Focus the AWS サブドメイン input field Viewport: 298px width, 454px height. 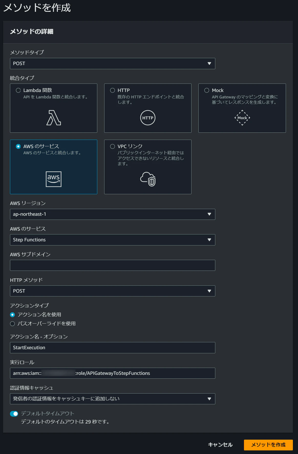(112, 265)
